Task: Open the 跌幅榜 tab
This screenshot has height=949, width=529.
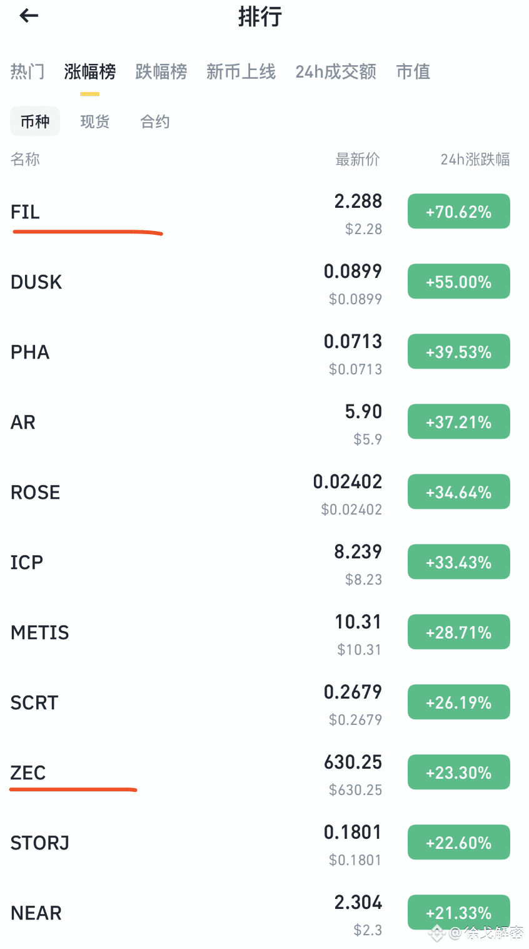Action: [161, 72]
